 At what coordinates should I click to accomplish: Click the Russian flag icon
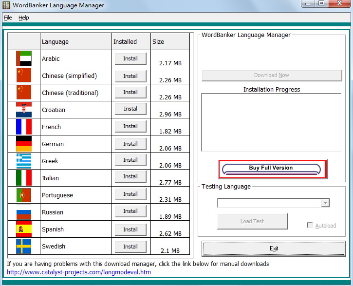click(24, 212)
